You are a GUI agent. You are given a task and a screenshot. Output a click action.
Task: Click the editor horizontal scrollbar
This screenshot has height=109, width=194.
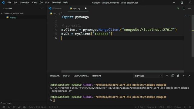click(x=122, y=71)
